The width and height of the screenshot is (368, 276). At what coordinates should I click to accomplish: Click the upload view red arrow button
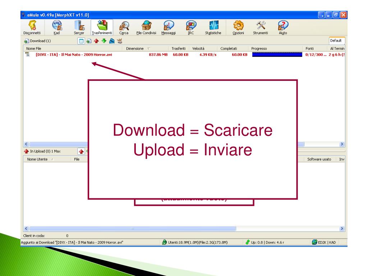[81, 151]
